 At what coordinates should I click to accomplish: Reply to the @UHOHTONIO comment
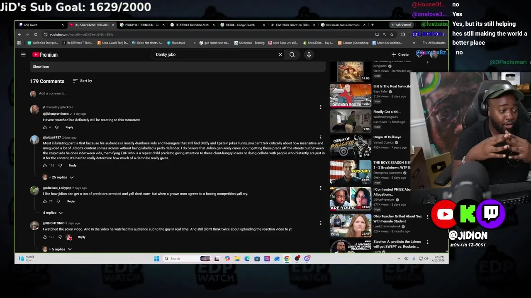[81, 237]
